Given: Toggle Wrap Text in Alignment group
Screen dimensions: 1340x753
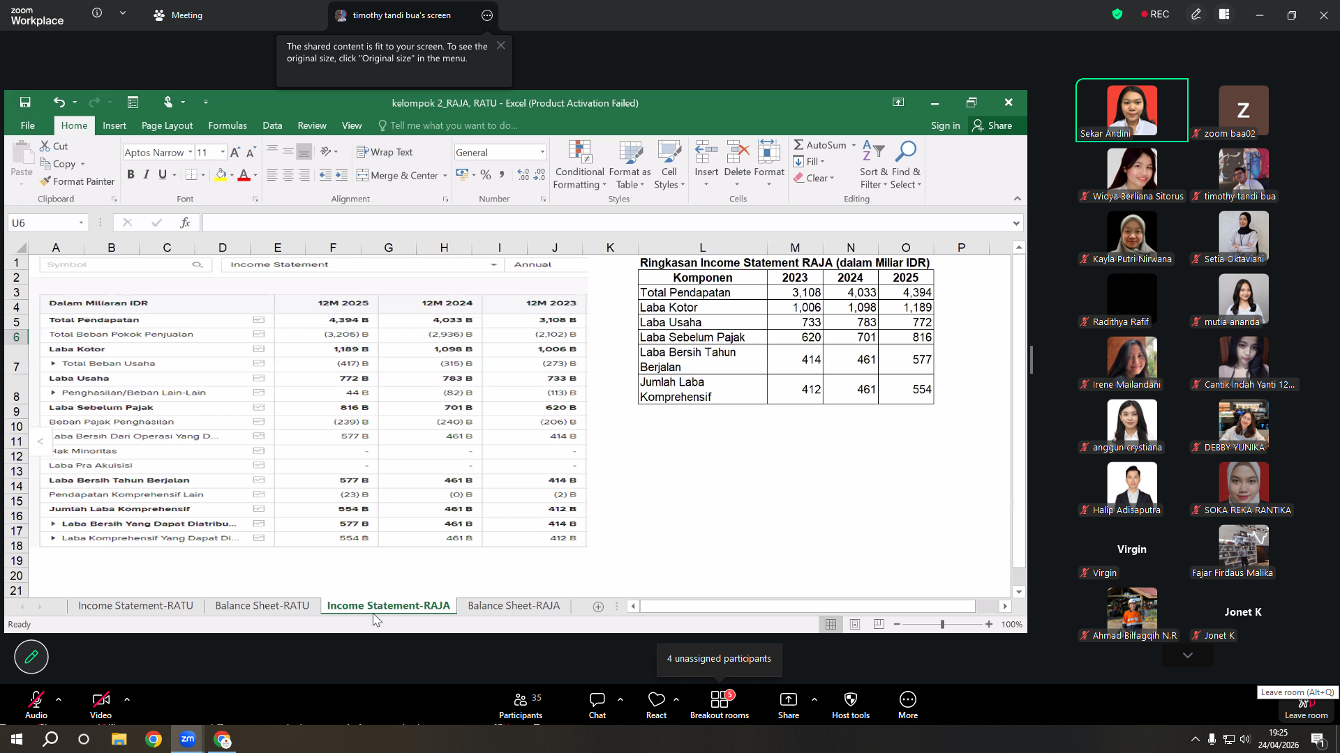Looking at the screenshot, I should tap(385, 152).
